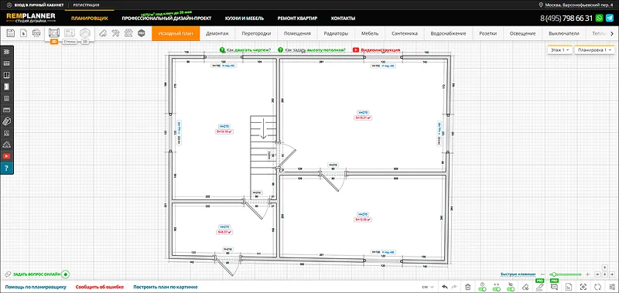
Task: Undo the last action
Action: (445, 287)
